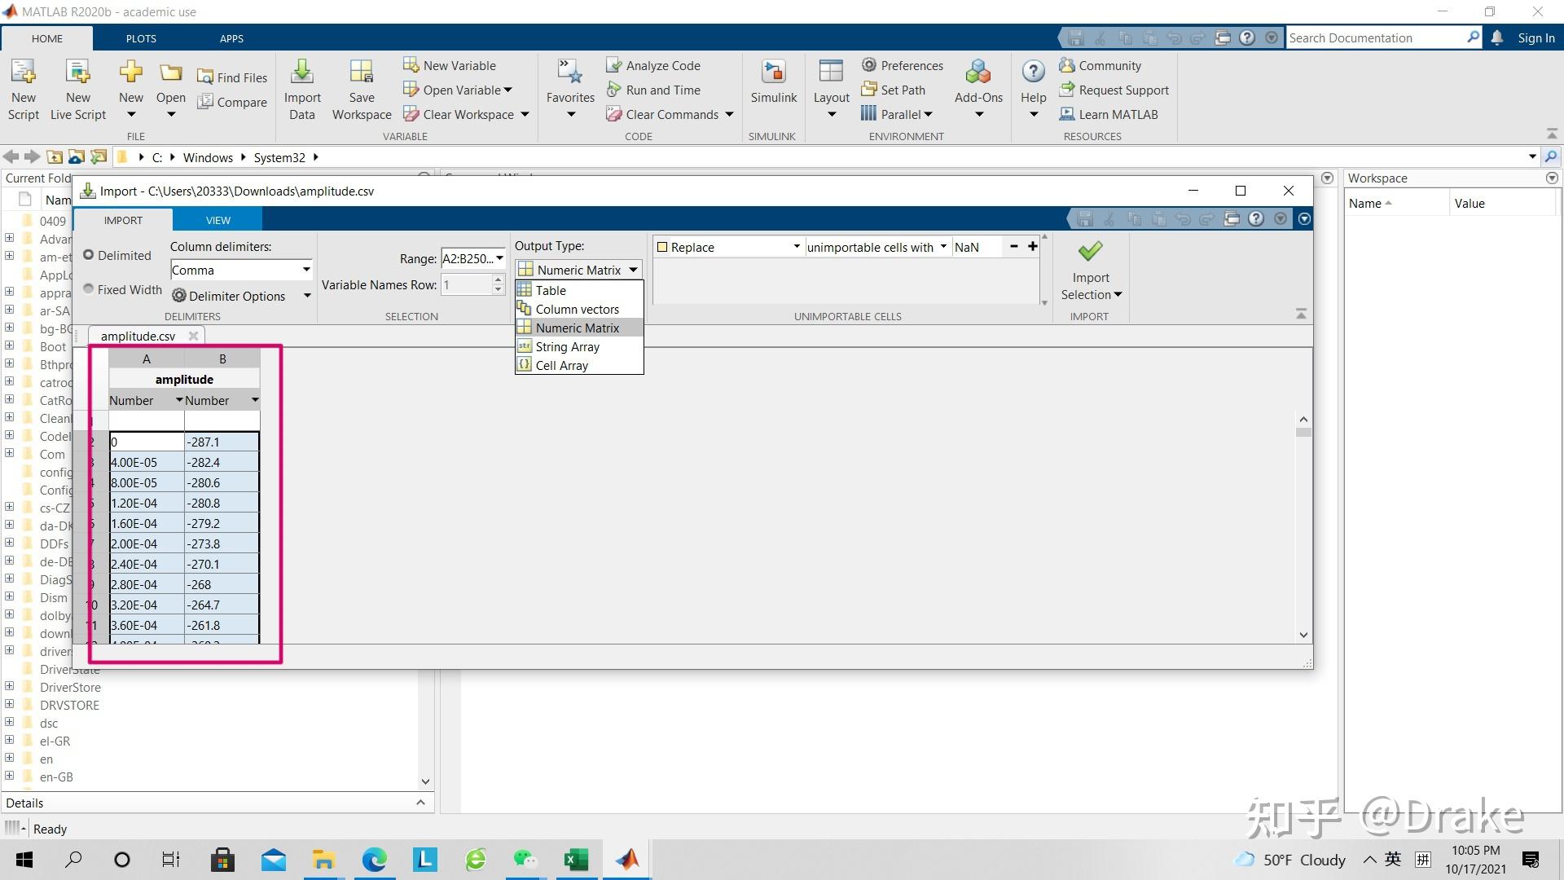Expand the DriverStore folder tree node
Viewport: 1564px width, 880px height.
pyautogui.click(x=9, y=687)
